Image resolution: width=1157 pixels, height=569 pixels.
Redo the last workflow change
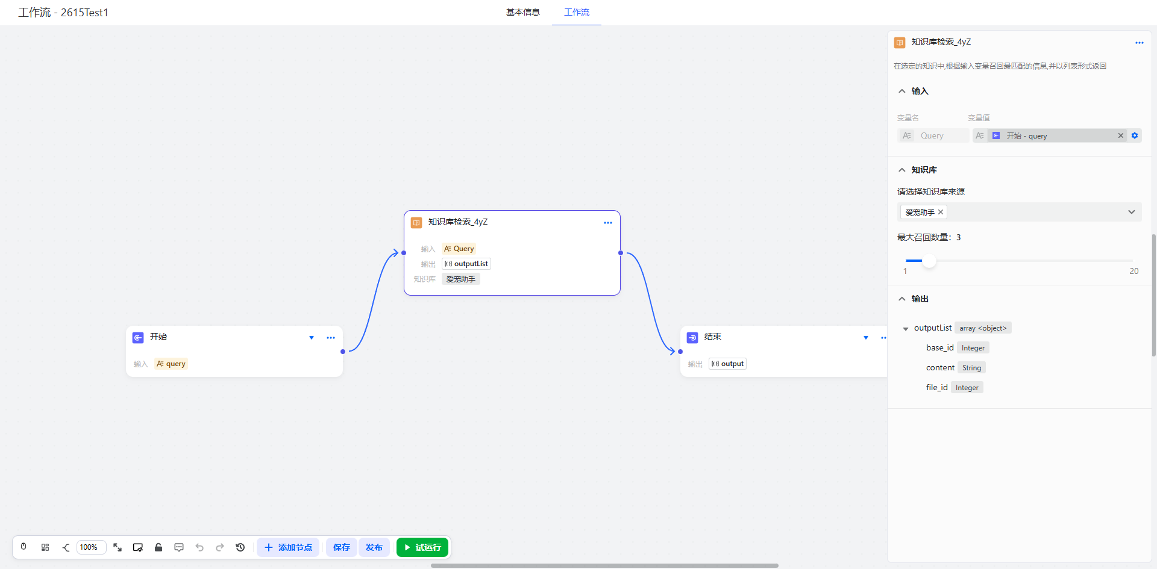[x=220, y=547]
